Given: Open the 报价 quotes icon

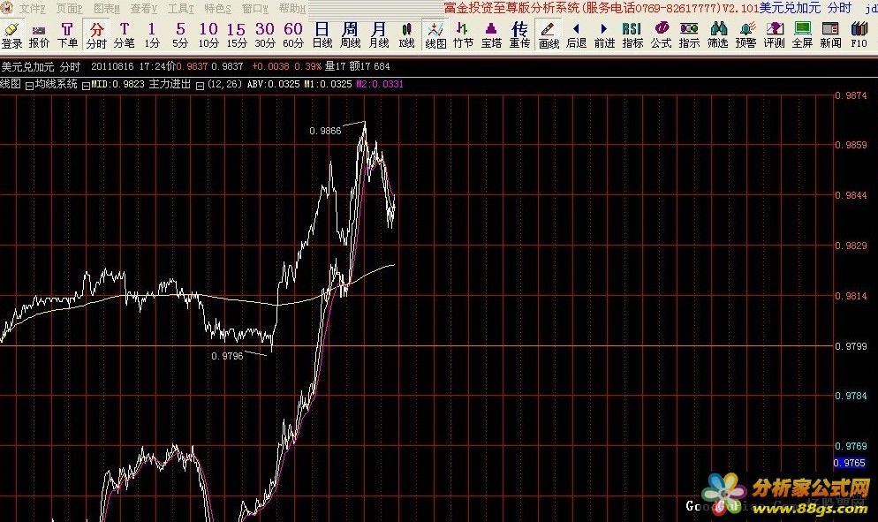Looking at the screenshot, I should (x=39, y=34).
